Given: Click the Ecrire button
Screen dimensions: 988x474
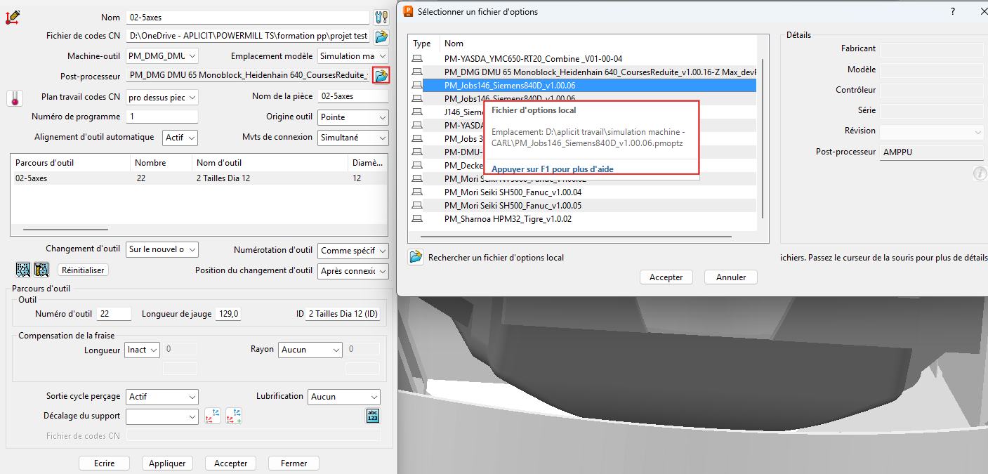Looking at the screenshot, I should [x=104, y=463].
